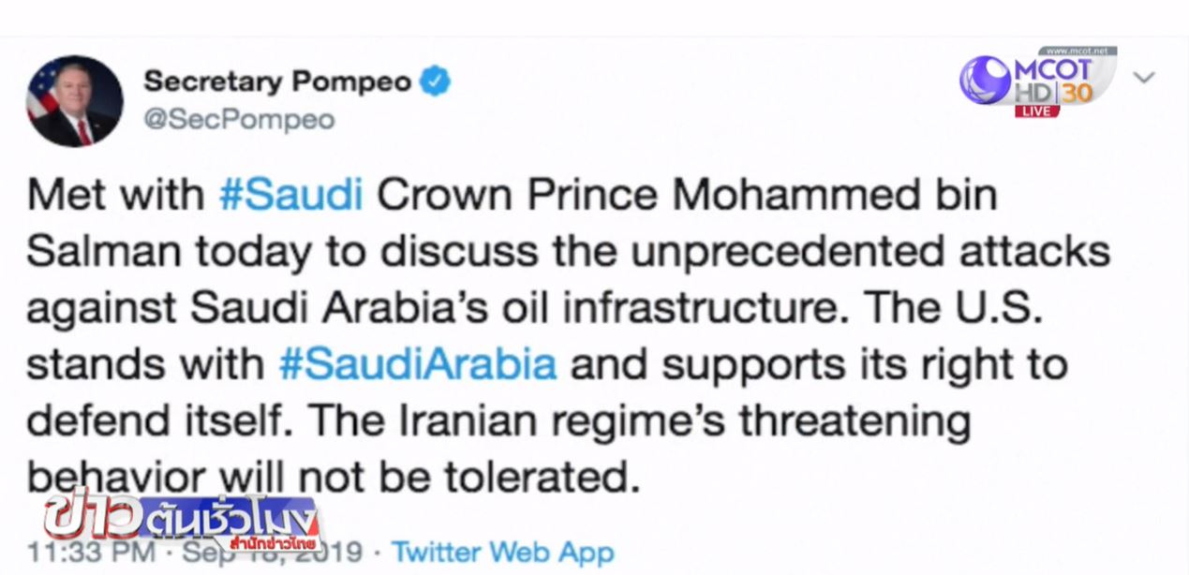1189x575 pixels.
Task: Open the @SecPompeo handle link
Action: 239,120
